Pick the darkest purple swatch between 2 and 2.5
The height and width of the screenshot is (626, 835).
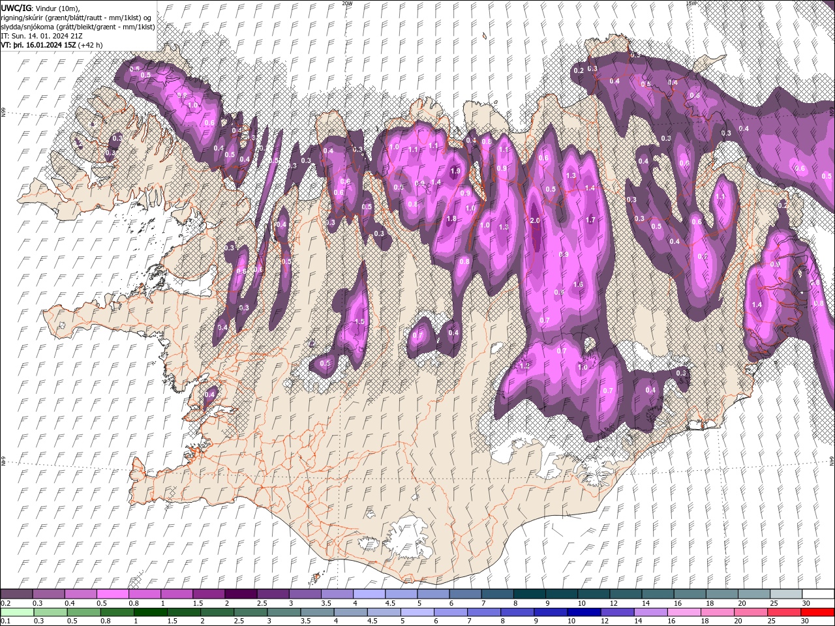coord(240,594)
